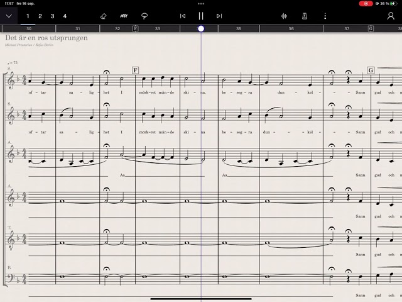
Task: Select rehearsal mark G in the score
Action: tap(371, 70)
